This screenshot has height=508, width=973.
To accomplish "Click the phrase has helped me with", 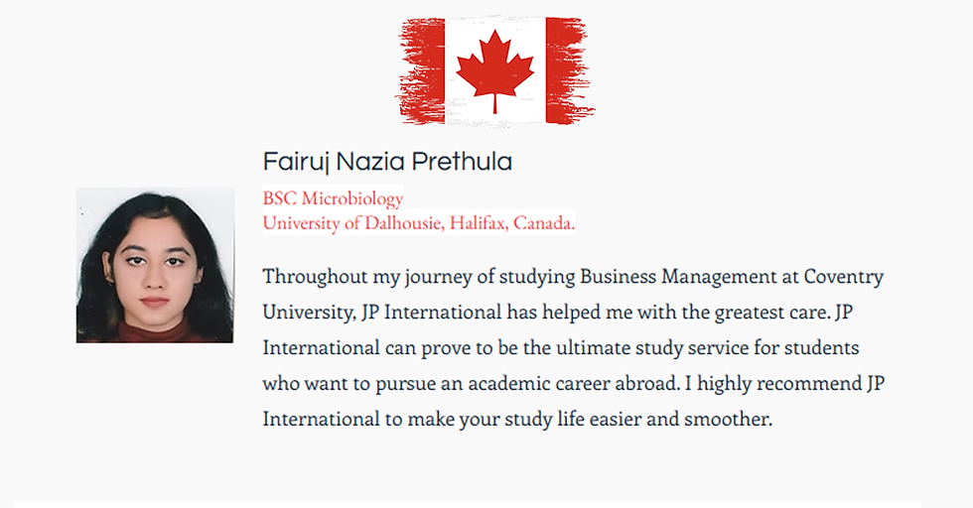I will click(x=578, y=312).
